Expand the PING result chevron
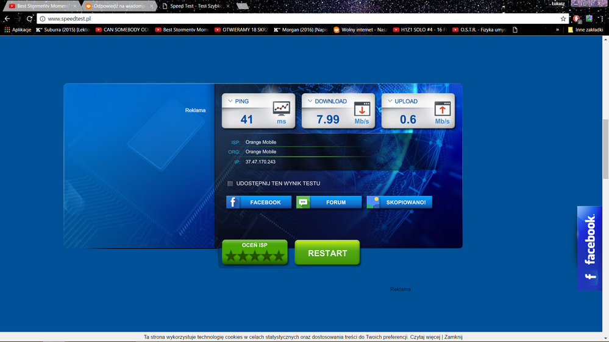The image size is (609, 342). click(x=230, y=101)
